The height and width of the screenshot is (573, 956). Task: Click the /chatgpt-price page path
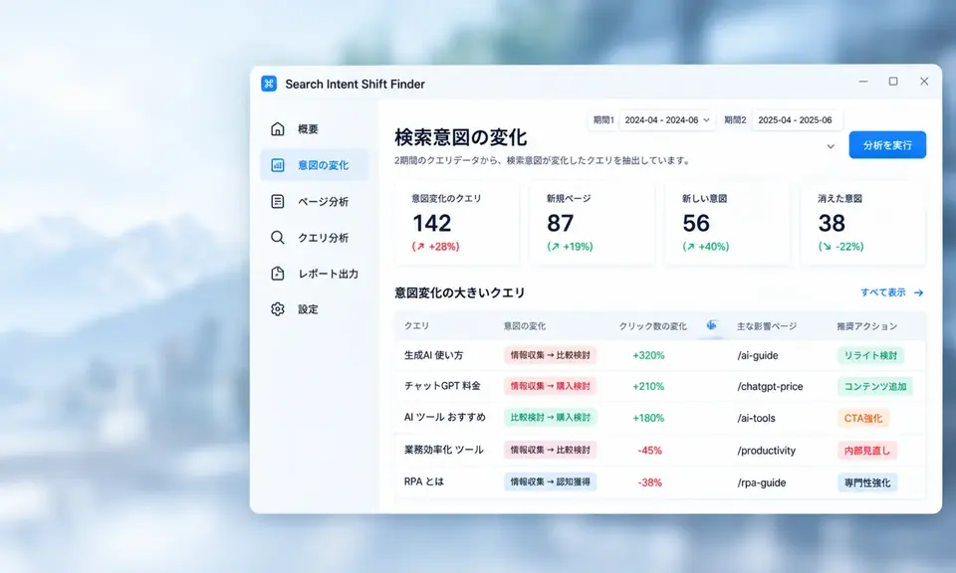point(770,387)
